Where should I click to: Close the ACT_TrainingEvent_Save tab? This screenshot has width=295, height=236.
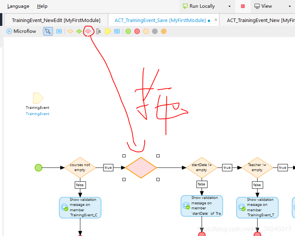tap(216, 20)
